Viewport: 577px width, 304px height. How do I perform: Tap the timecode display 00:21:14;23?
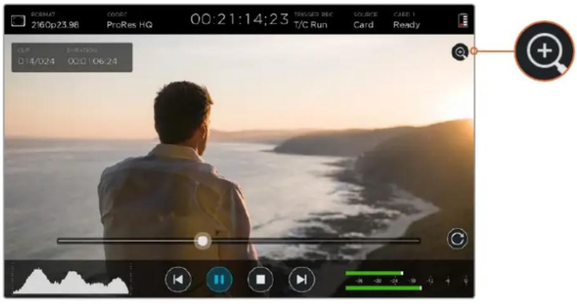pos(239,19)
